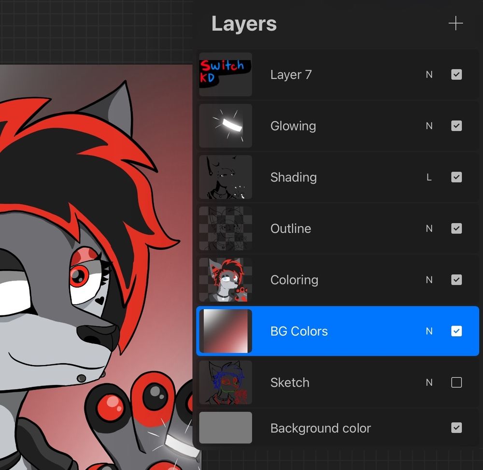Image resolution: width=483 pixels, height=470 pixels.
Task: Tap the Background color label
Action: tap(321, 428)
